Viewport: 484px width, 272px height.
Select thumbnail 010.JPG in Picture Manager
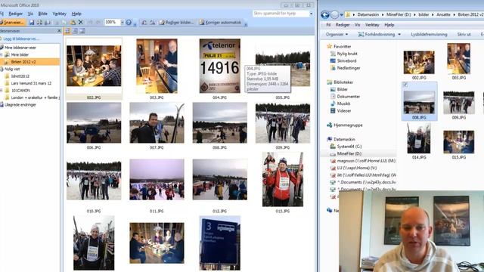coord(94,180)
